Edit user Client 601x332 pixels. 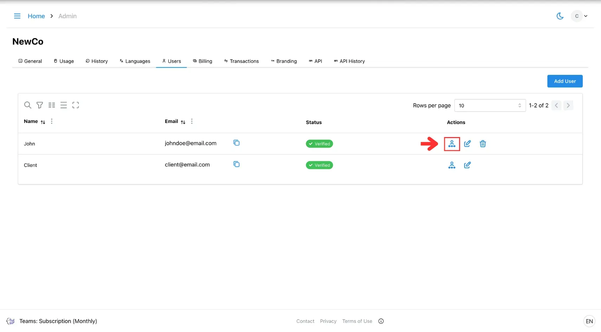(467, 165)
